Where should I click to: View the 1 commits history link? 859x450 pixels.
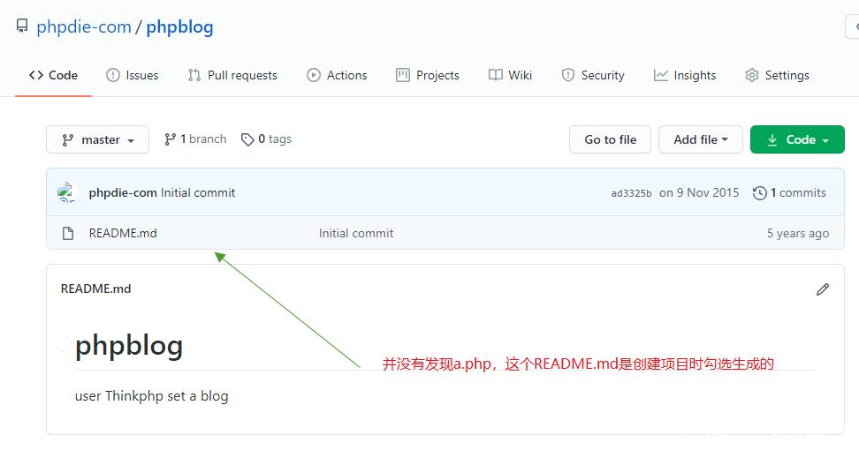point(789,192)
